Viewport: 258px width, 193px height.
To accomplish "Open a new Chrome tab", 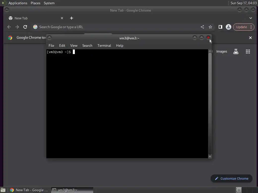I will [71, 18].
